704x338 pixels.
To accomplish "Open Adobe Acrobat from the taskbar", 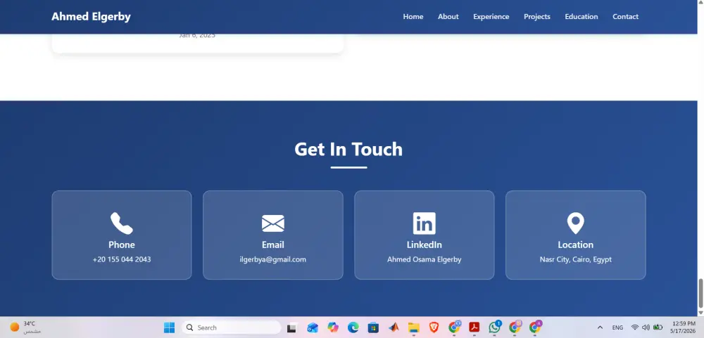I will 474,327.
